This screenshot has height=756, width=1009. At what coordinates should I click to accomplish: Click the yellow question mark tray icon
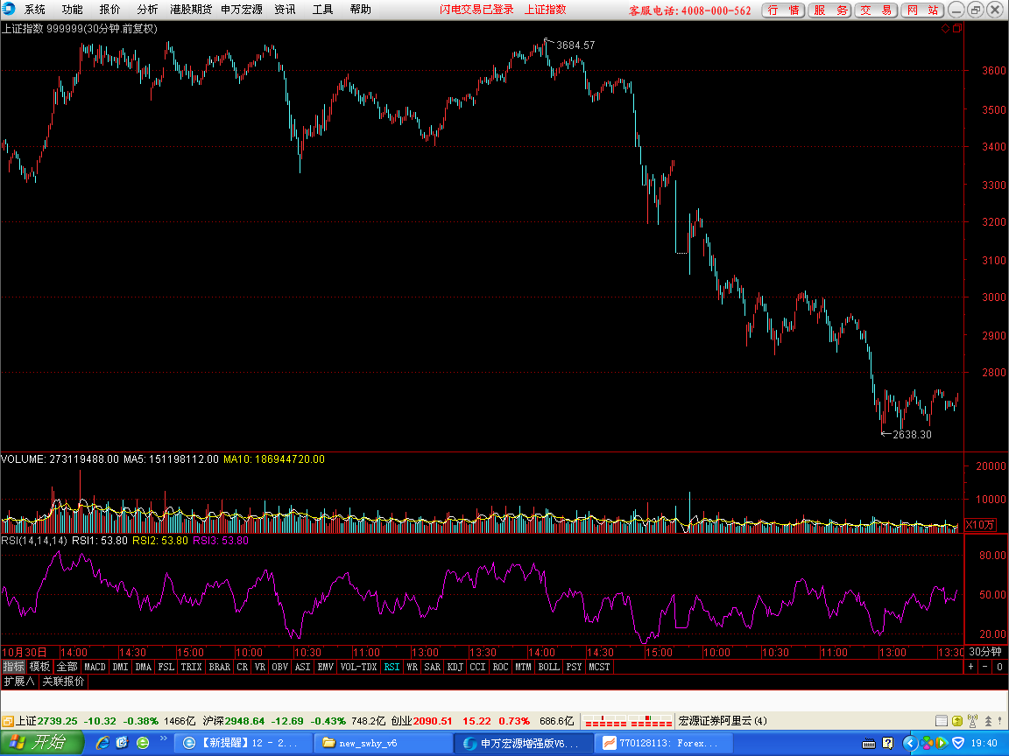(888, 744)
